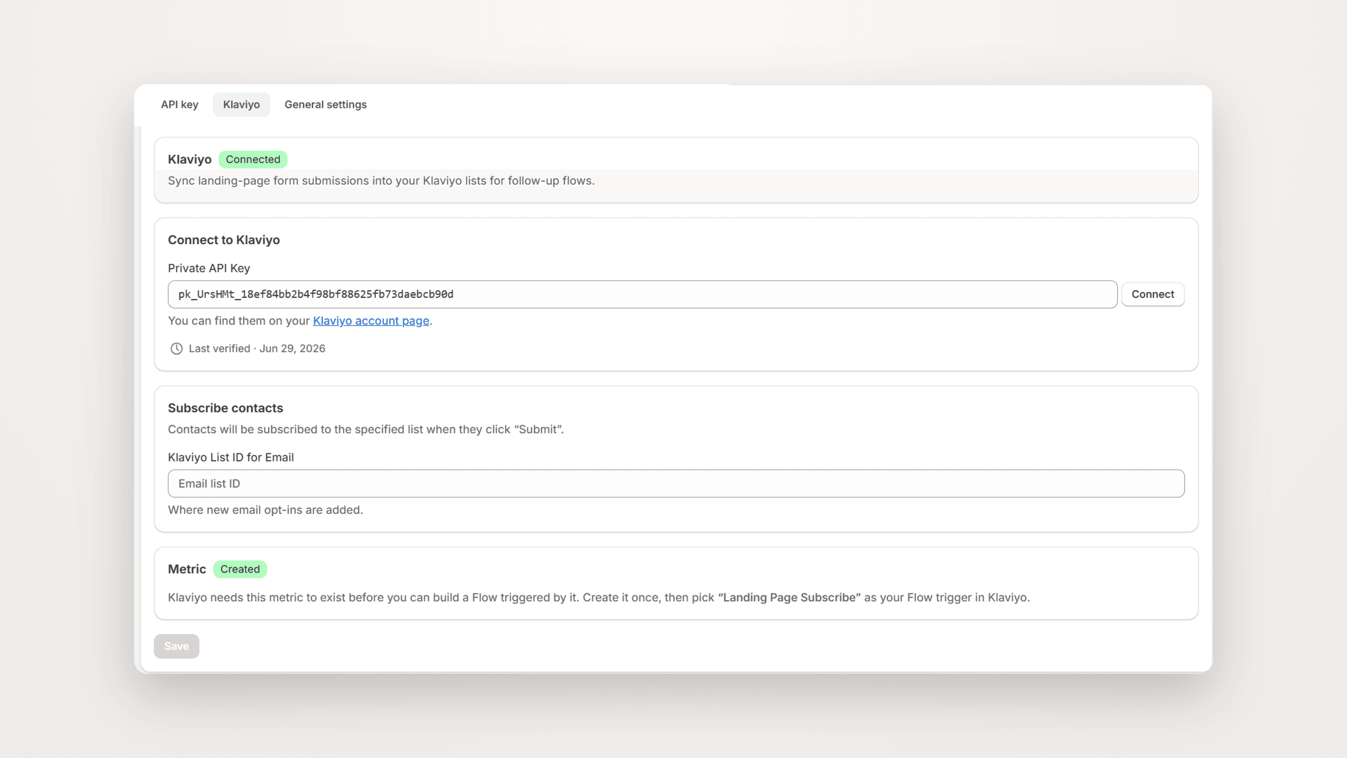Focus the Private API Key field
The image size is (1347, 758).
(x=642, y=294)
